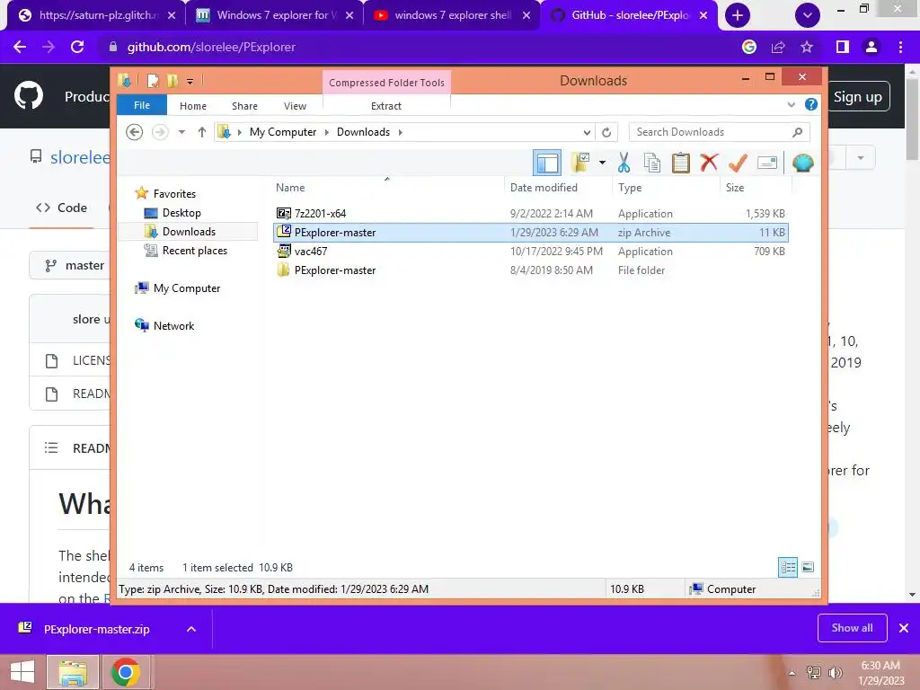
Task: Select the PExplorer-master file folder
Action: tap(531, 270)
